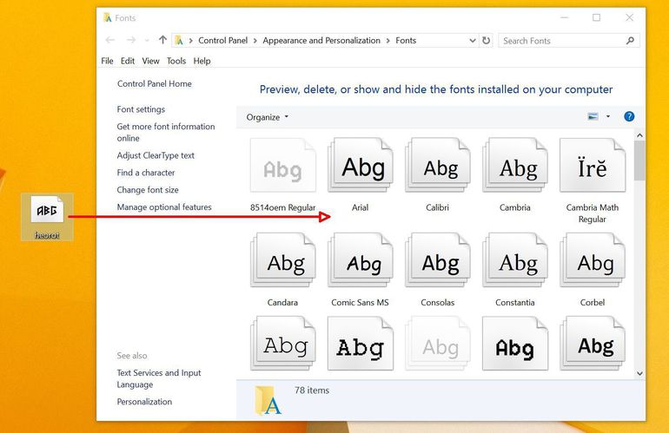Open the recent locations dropdown arrow
The height and width of the screenshot is (433, 669).
pyautogui.click(x=147, y=41)
